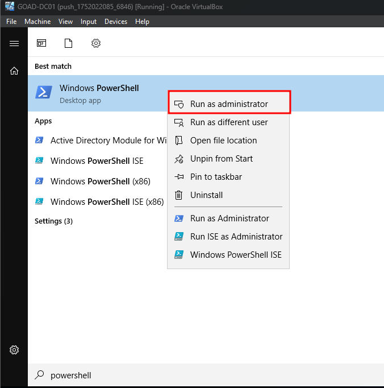Choose Unpin from Start

pos(228,159)
